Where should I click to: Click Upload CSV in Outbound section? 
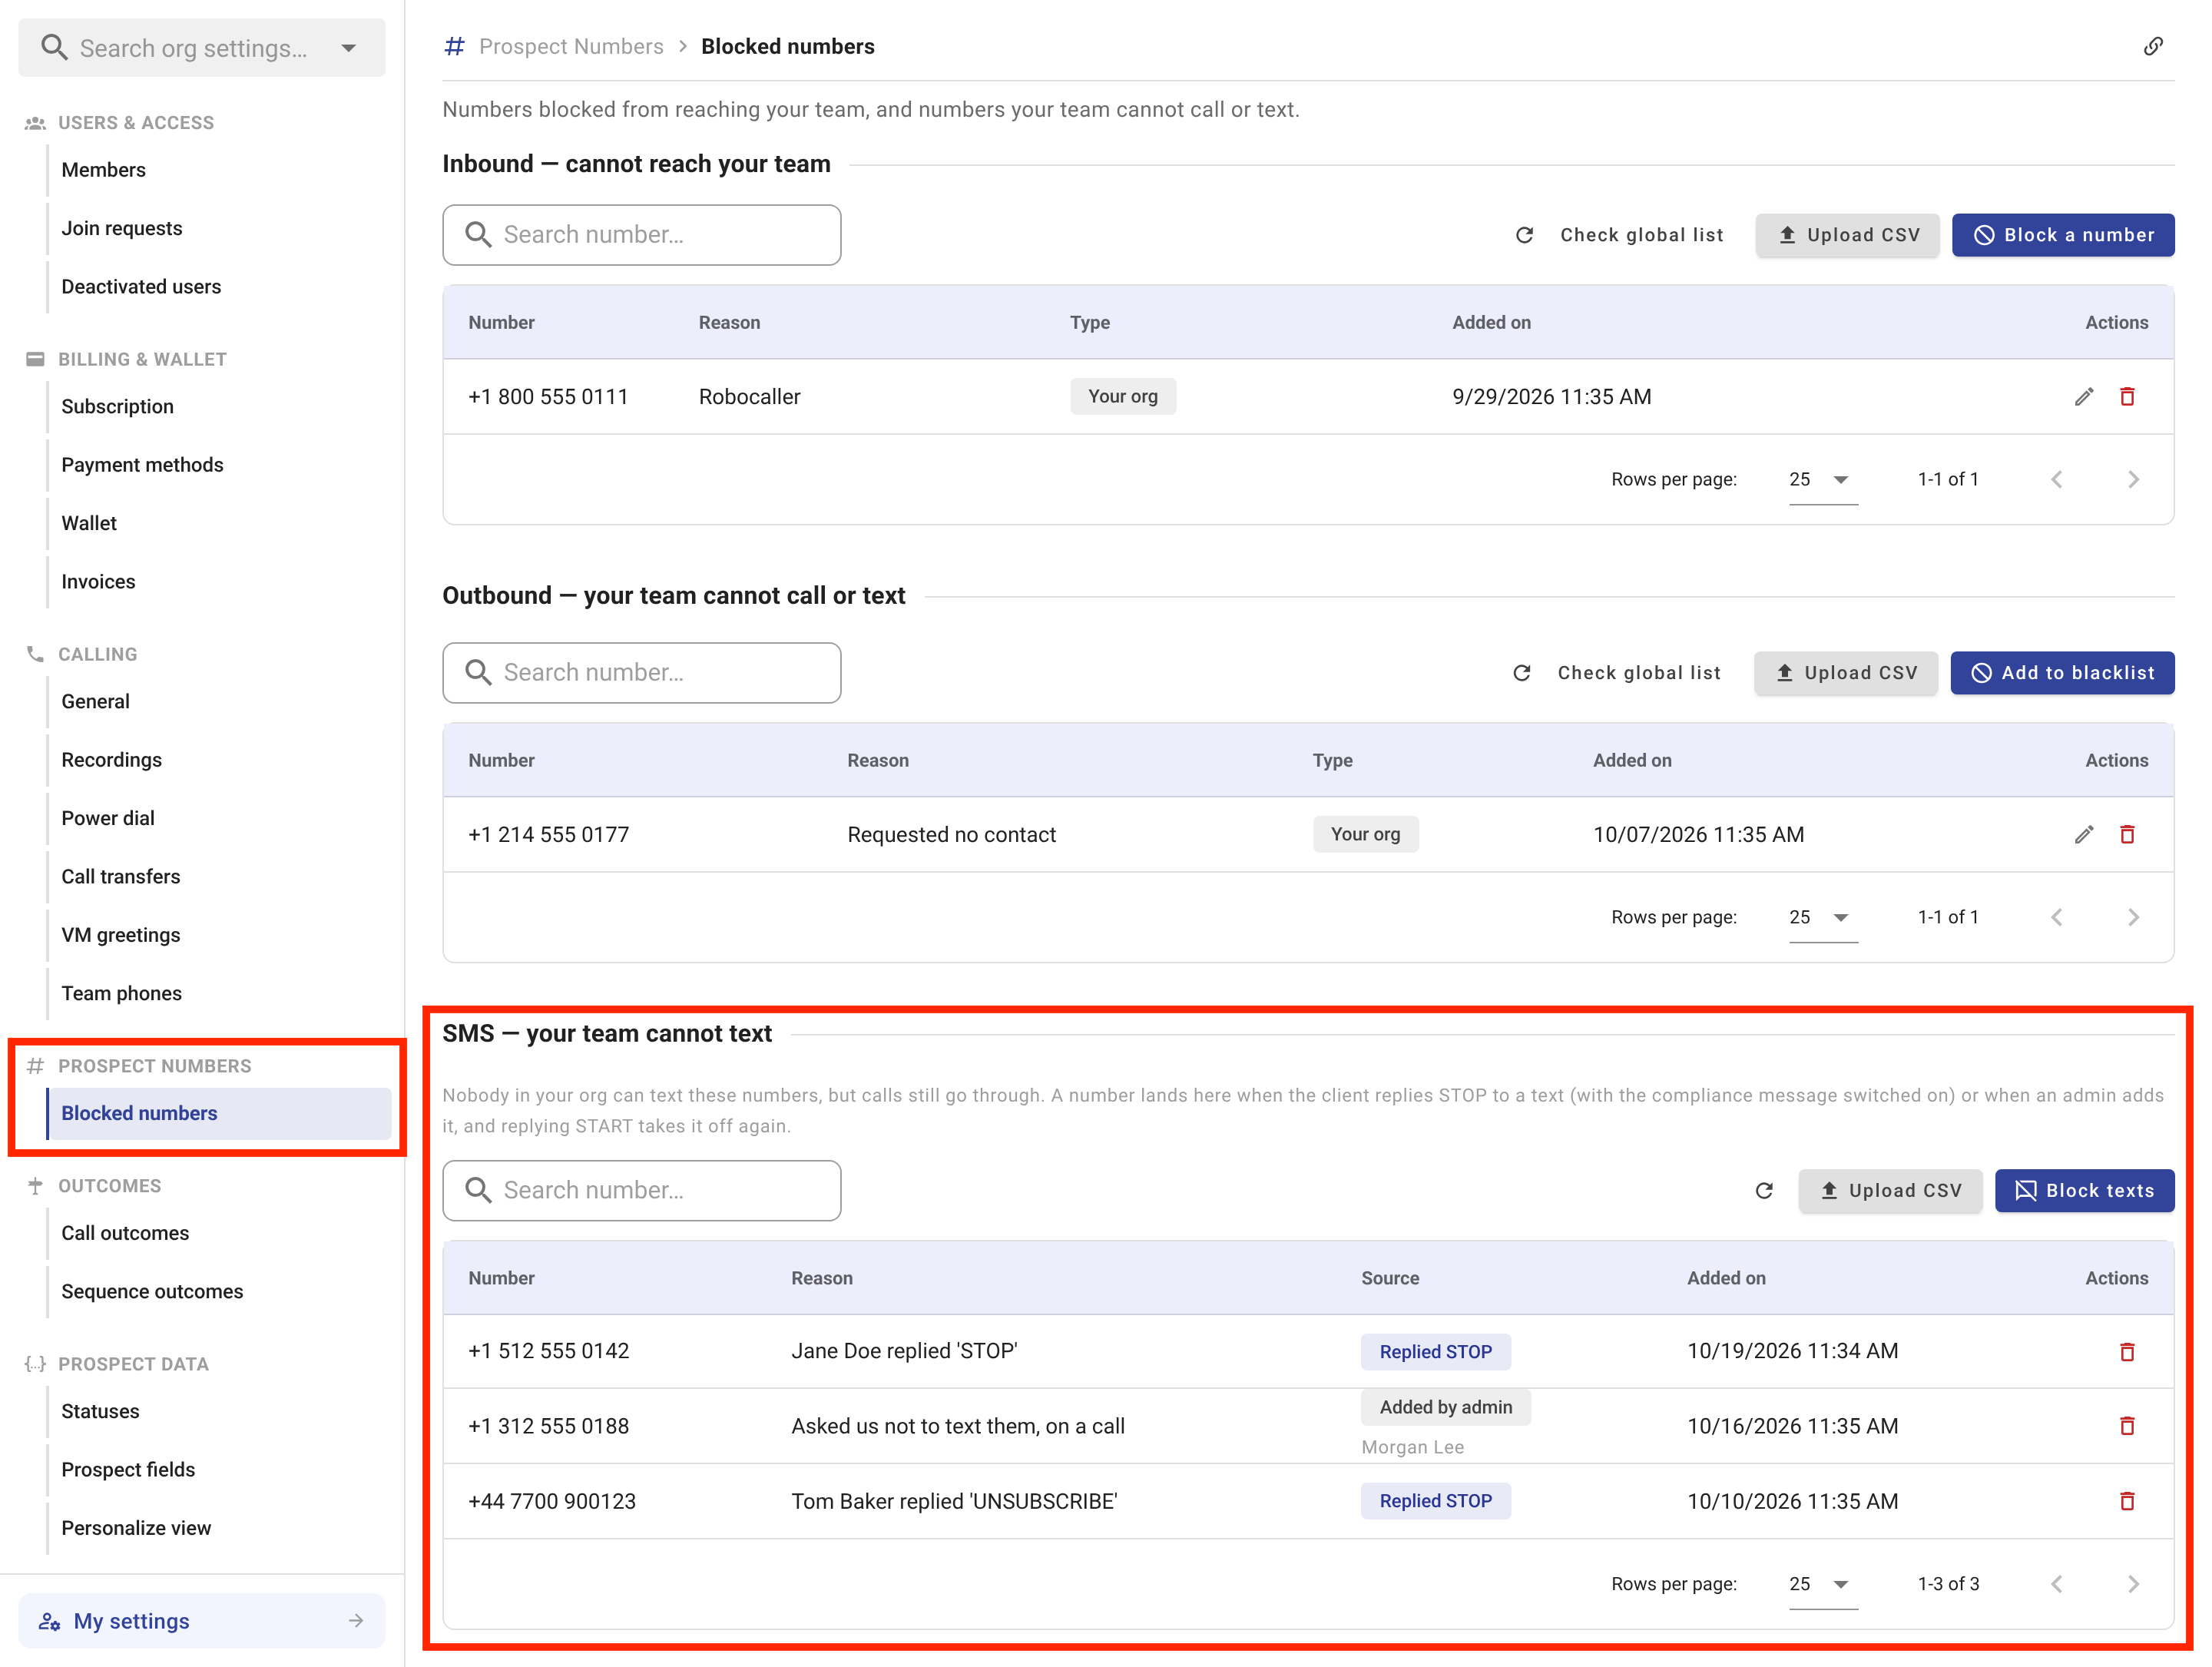point(1845,673)
